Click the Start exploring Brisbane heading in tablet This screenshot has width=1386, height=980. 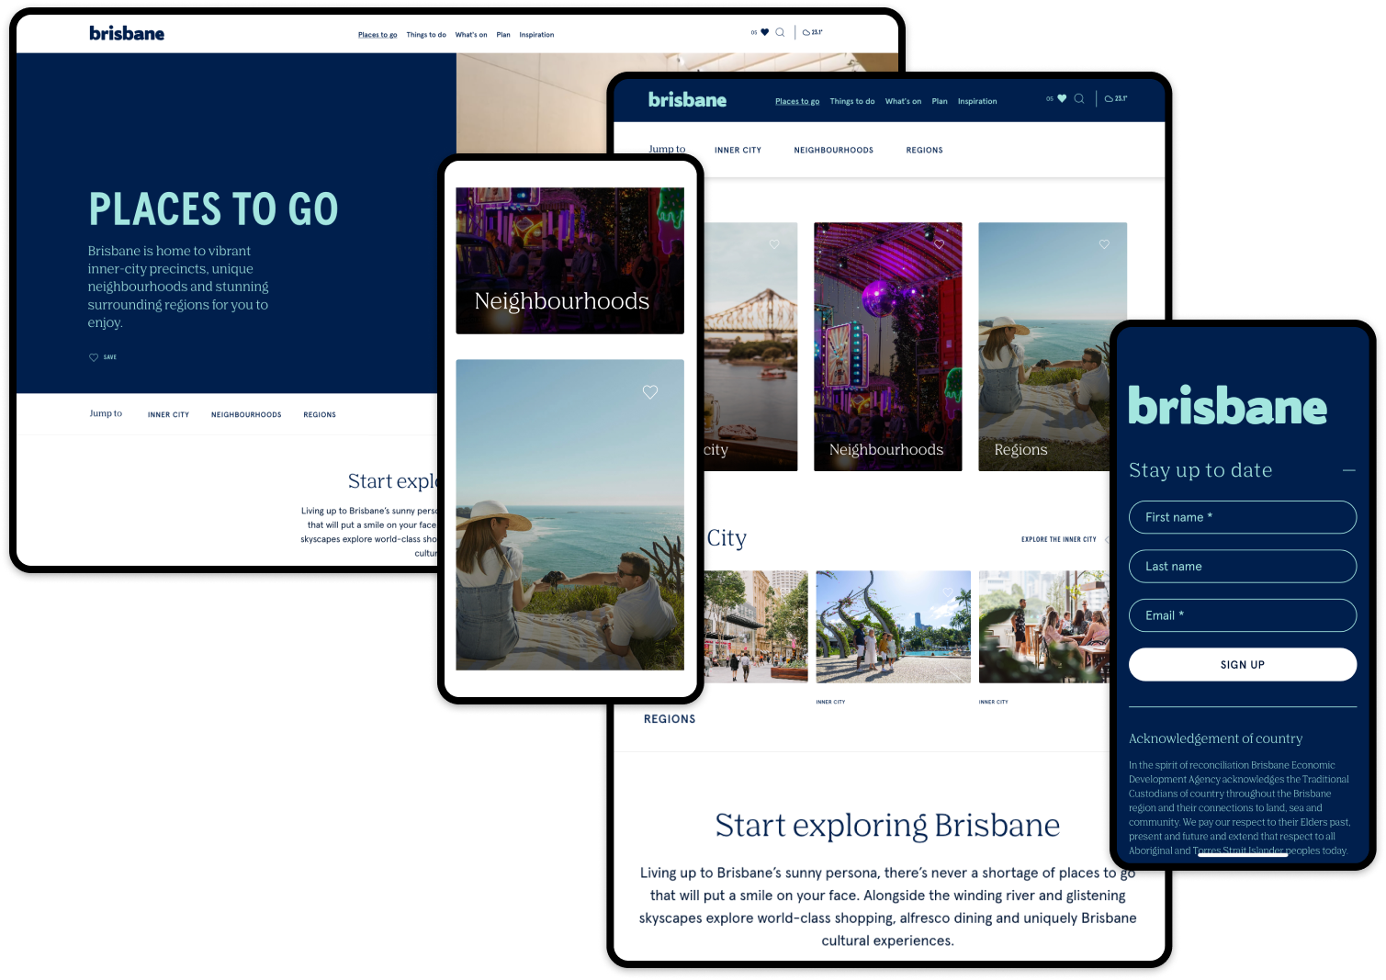[887, 826]
